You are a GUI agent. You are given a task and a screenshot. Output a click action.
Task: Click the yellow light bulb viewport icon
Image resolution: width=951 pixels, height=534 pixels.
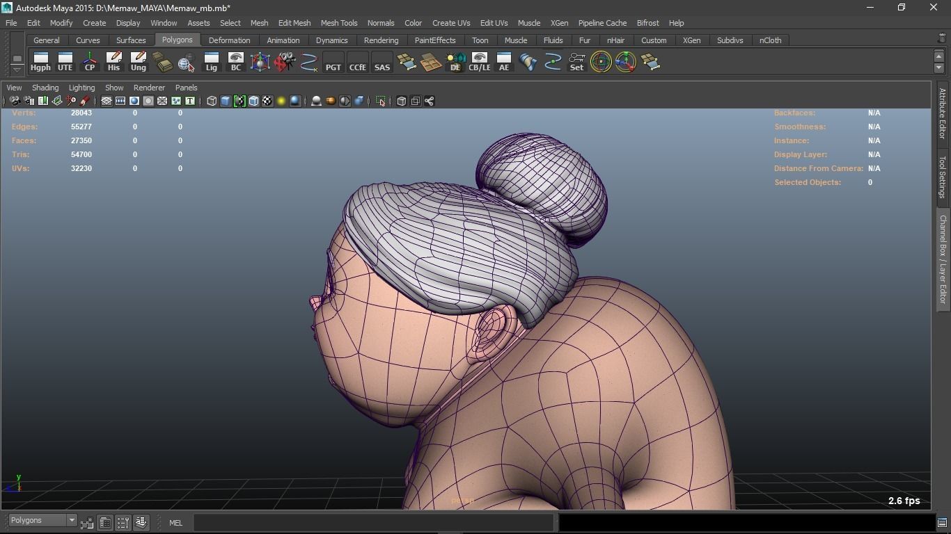(x=281, y=102)
